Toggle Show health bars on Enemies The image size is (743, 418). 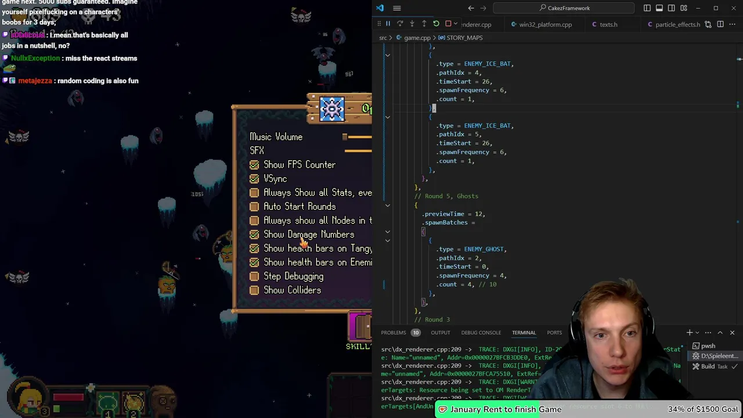(254, 262)
